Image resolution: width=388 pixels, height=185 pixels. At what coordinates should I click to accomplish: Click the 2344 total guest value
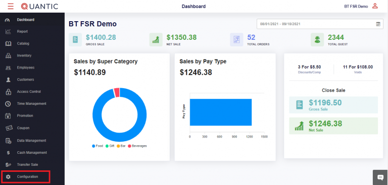point(336,37)
